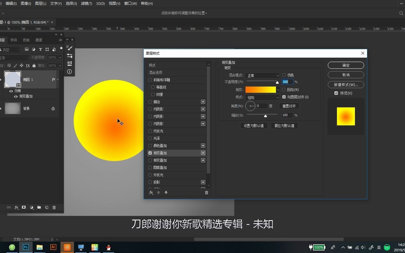Lock artboard nesting icon
The height and width of the screenshot is (253, 405).
(x=28, y=65)
